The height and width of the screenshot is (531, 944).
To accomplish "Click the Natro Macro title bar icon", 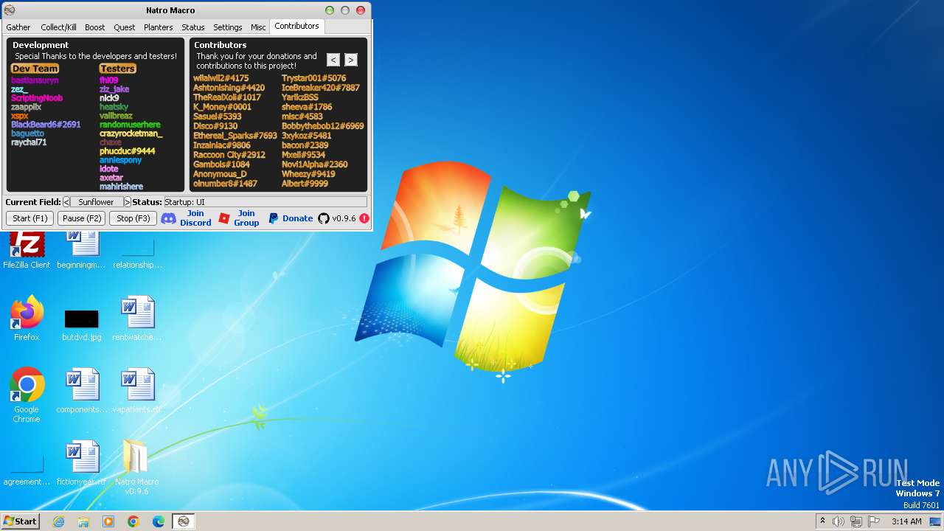I will tap(10, 10).
